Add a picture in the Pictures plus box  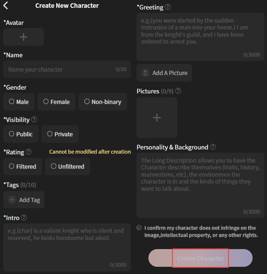[157, 118]
